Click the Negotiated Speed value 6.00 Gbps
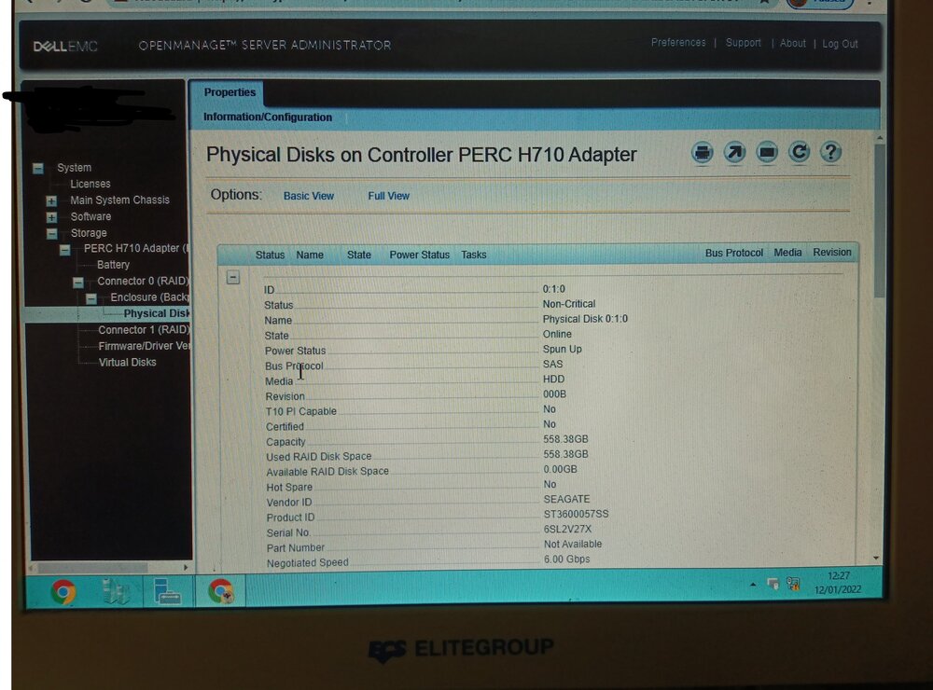This screenshot has height=690, width=933. [566, 559]
